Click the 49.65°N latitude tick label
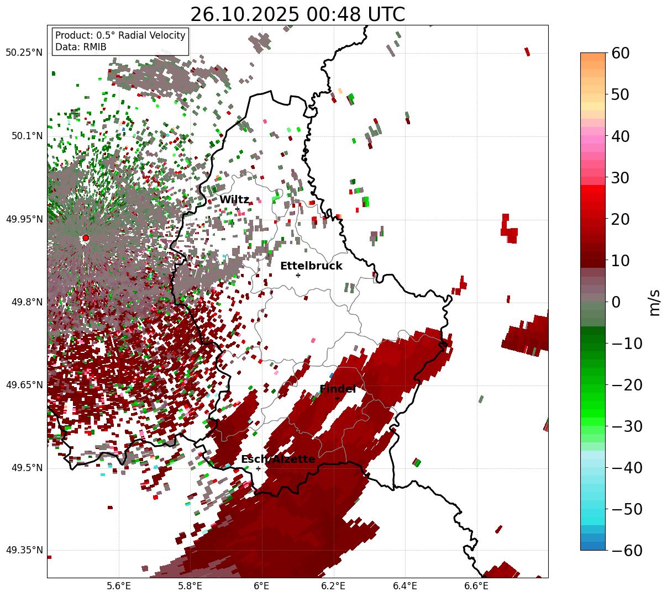 click(x=24, y=385)
